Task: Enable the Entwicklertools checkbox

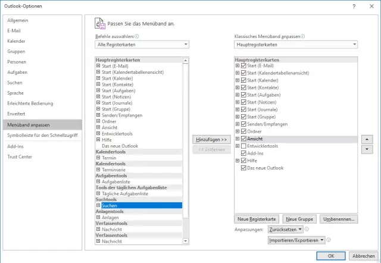Action: 243,146
